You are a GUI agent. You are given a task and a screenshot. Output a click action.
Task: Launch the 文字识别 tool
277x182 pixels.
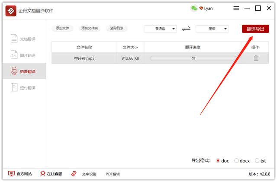click(84, 174)
